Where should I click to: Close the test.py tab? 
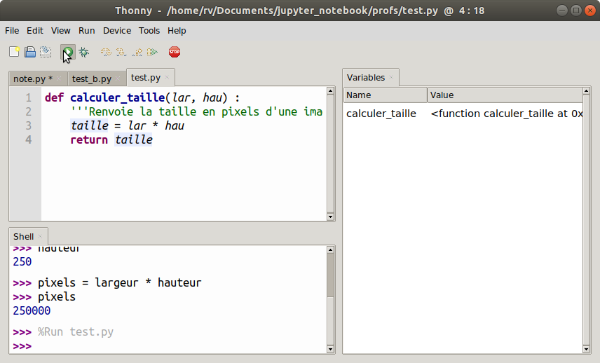tap(167, 77)
